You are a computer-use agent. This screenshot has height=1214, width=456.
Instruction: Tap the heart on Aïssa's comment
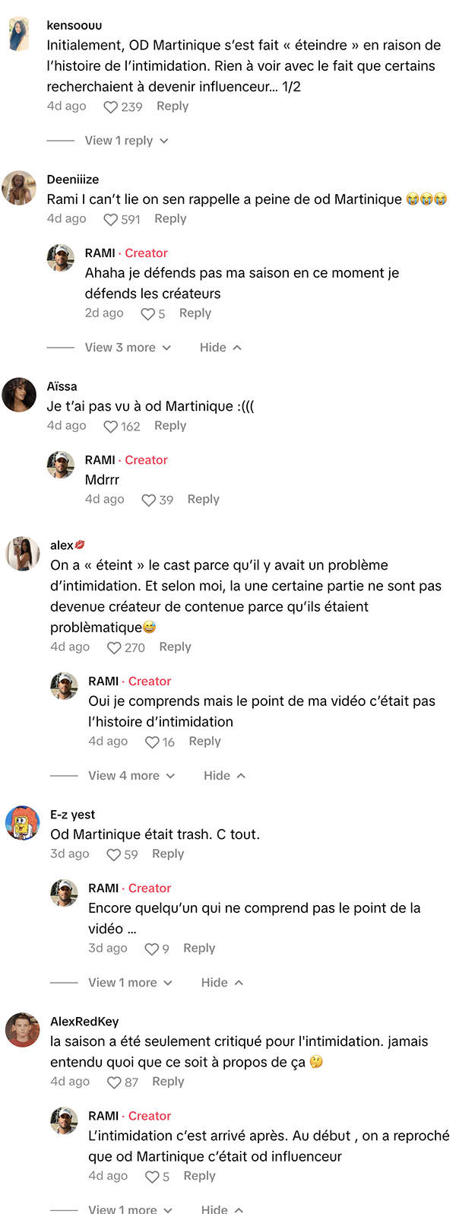pos(111,427)
